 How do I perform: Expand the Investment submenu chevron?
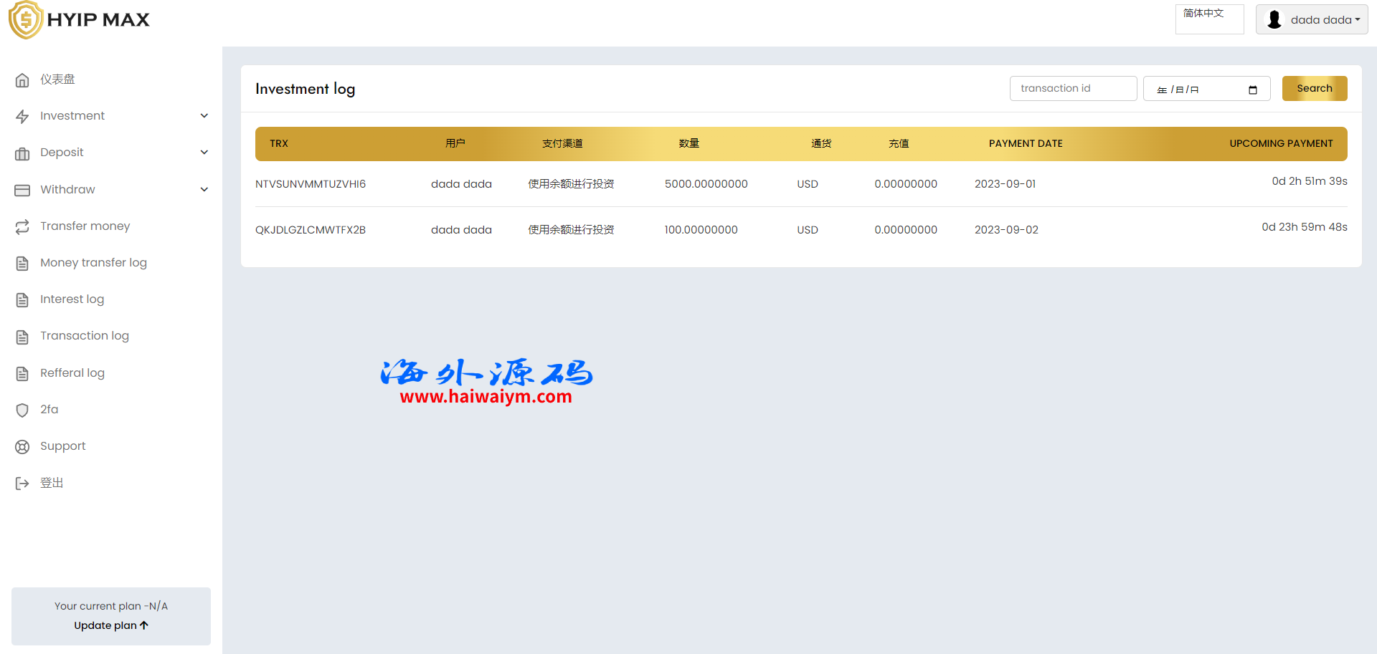[204, 116]
